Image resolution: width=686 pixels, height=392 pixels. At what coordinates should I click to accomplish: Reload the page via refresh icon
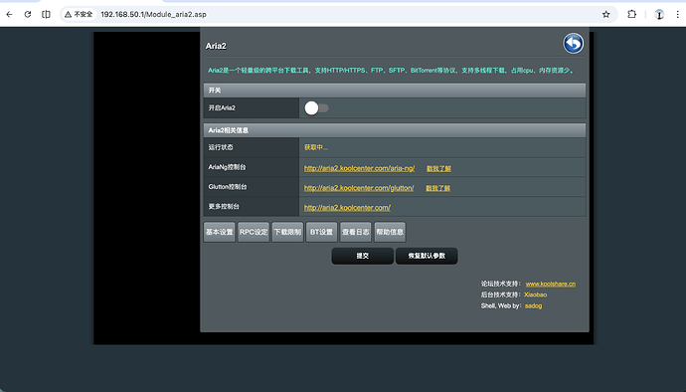tap(28, 15)
